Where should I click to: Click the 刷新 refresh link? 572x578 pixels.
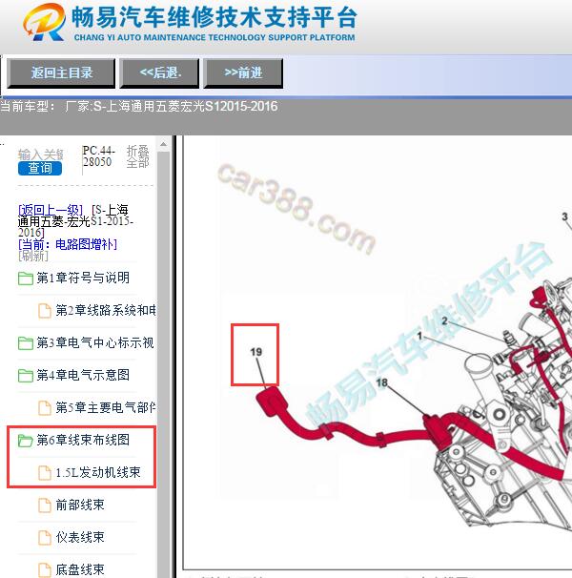(x=33, y=256)
